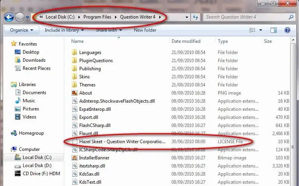The width and height of the screenshot is (299, 186).
Task: Open the Share with dropdown
Action: 109,30
